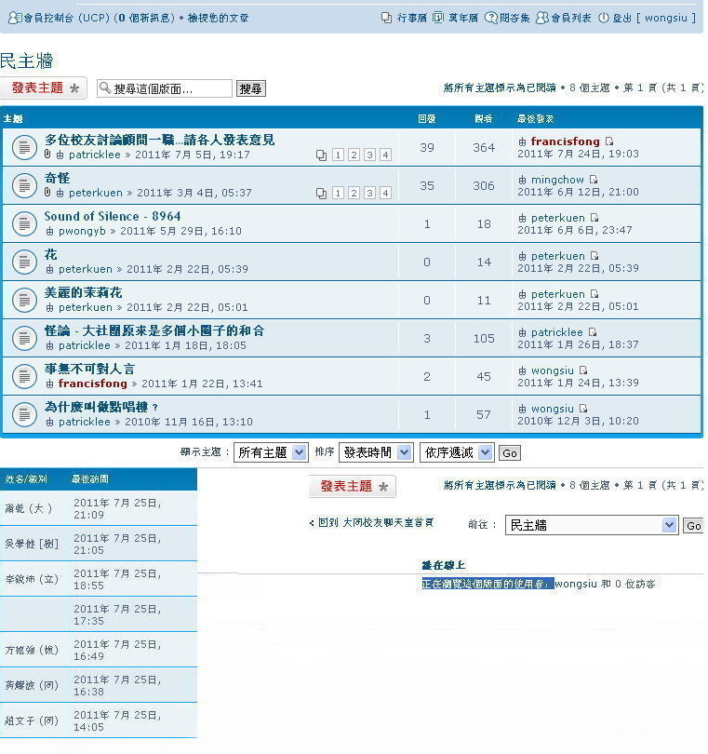
Task: Open topic icon for 奇怪 thread
Action: (x=24, y=185)
